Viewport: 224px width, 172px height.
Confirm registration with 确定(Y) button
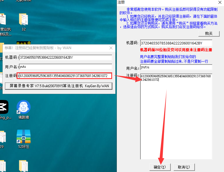click(160, 167)
